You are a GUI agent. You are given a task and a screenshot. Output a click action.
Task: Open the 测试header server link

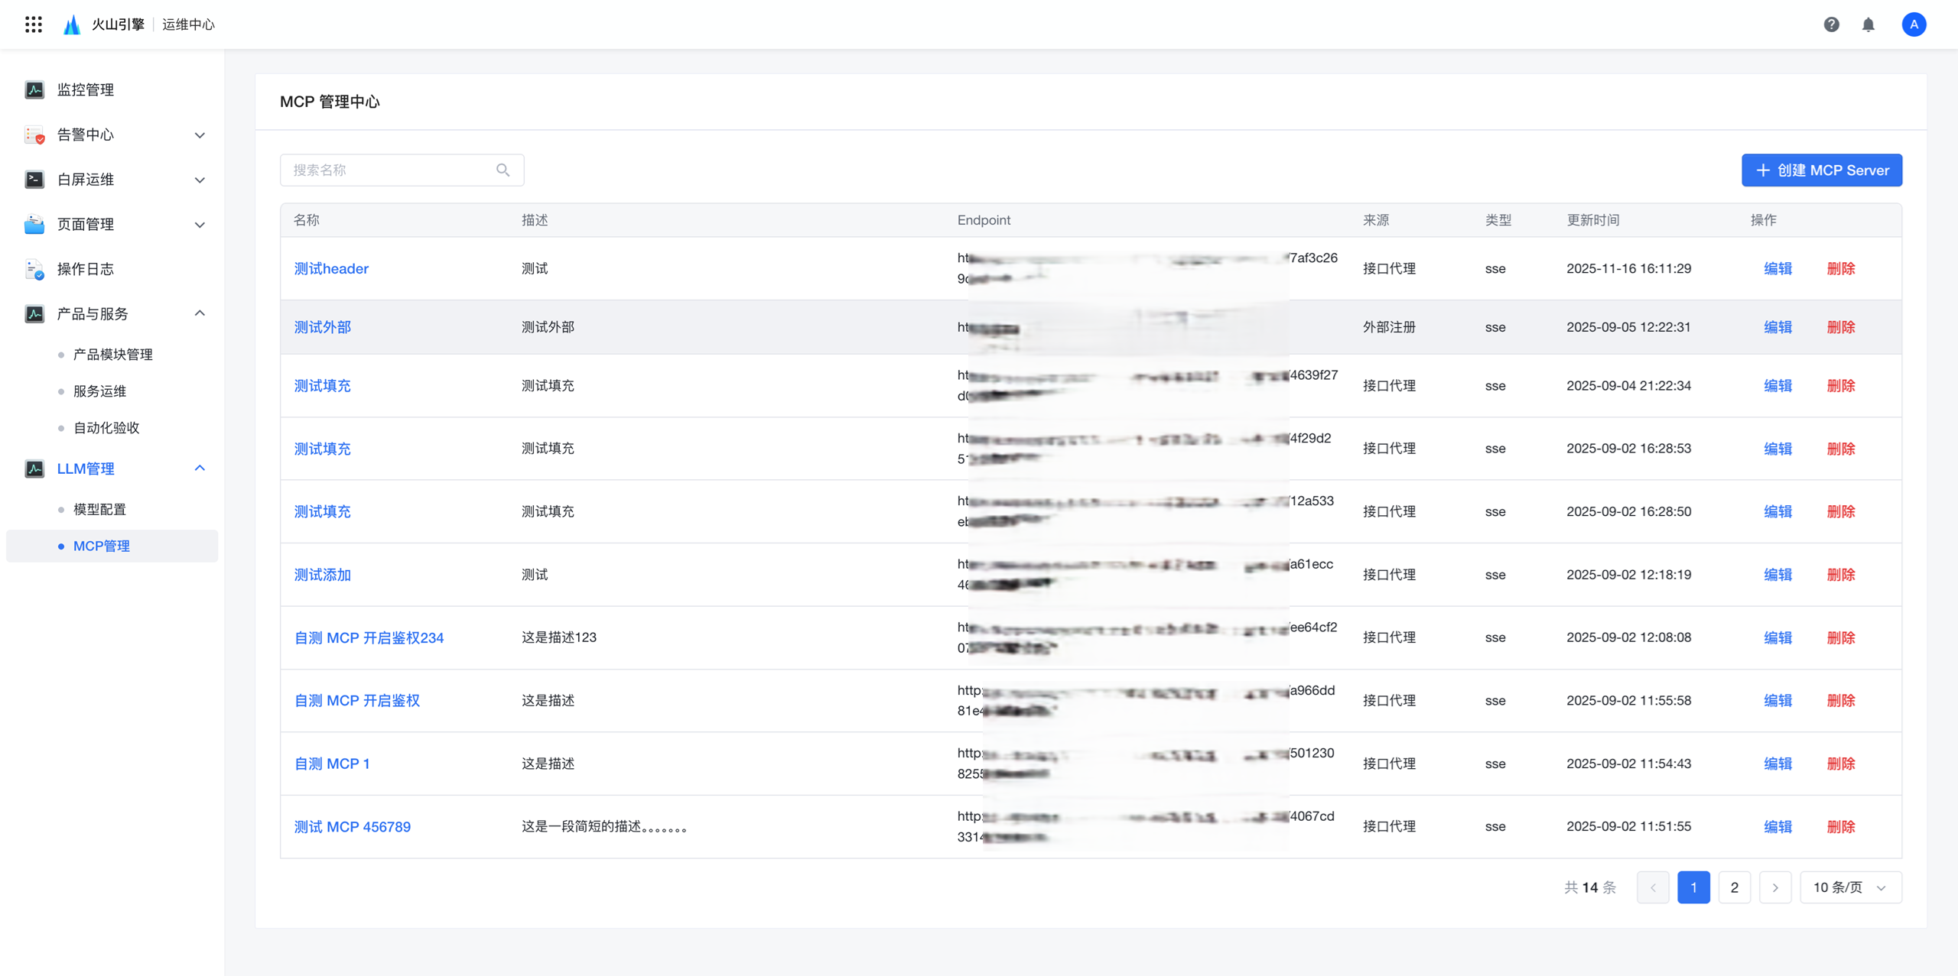[x=331, y=268]
